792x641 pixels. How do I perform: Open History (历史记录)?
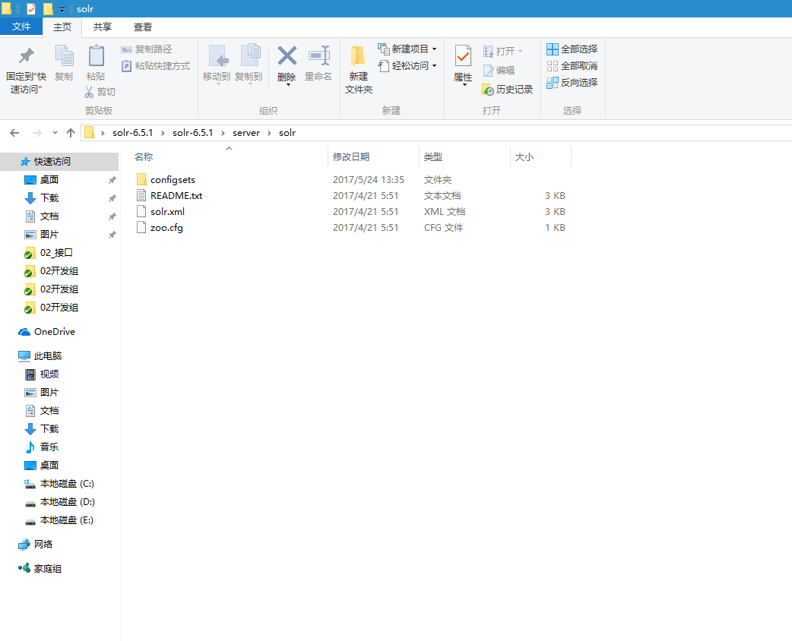tap(508, 90)
